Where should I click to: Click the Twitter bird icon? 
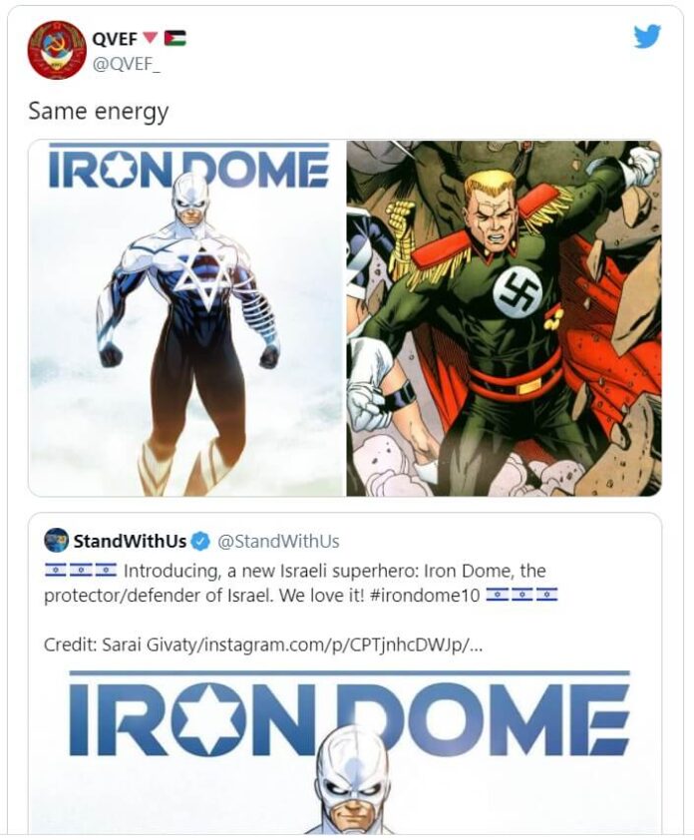tap(648, 35)
